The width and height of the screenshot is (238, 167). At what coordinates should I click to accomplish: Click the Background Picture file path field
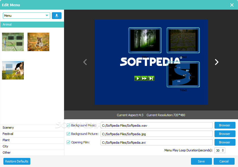click(x=156, y=134)
